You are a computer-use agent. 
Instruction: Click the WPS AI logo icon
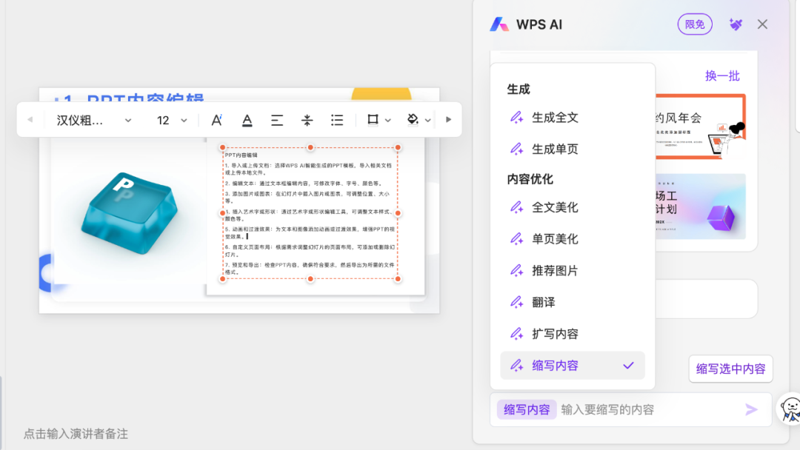click(x=499, y=24)
